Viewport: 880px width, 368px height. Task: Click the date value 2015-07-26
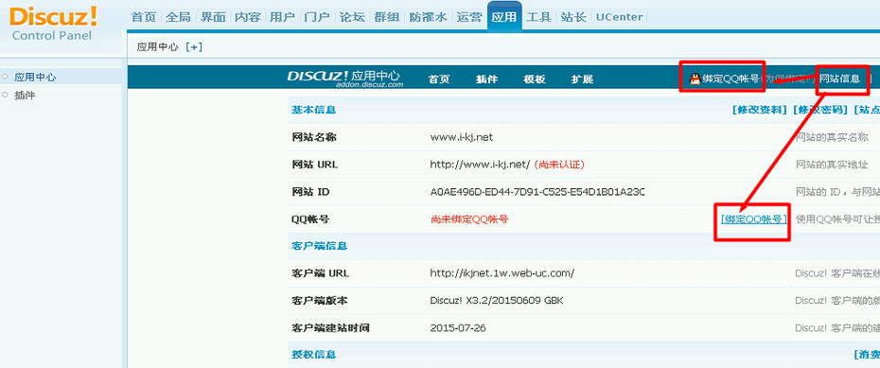pos(458,327)
